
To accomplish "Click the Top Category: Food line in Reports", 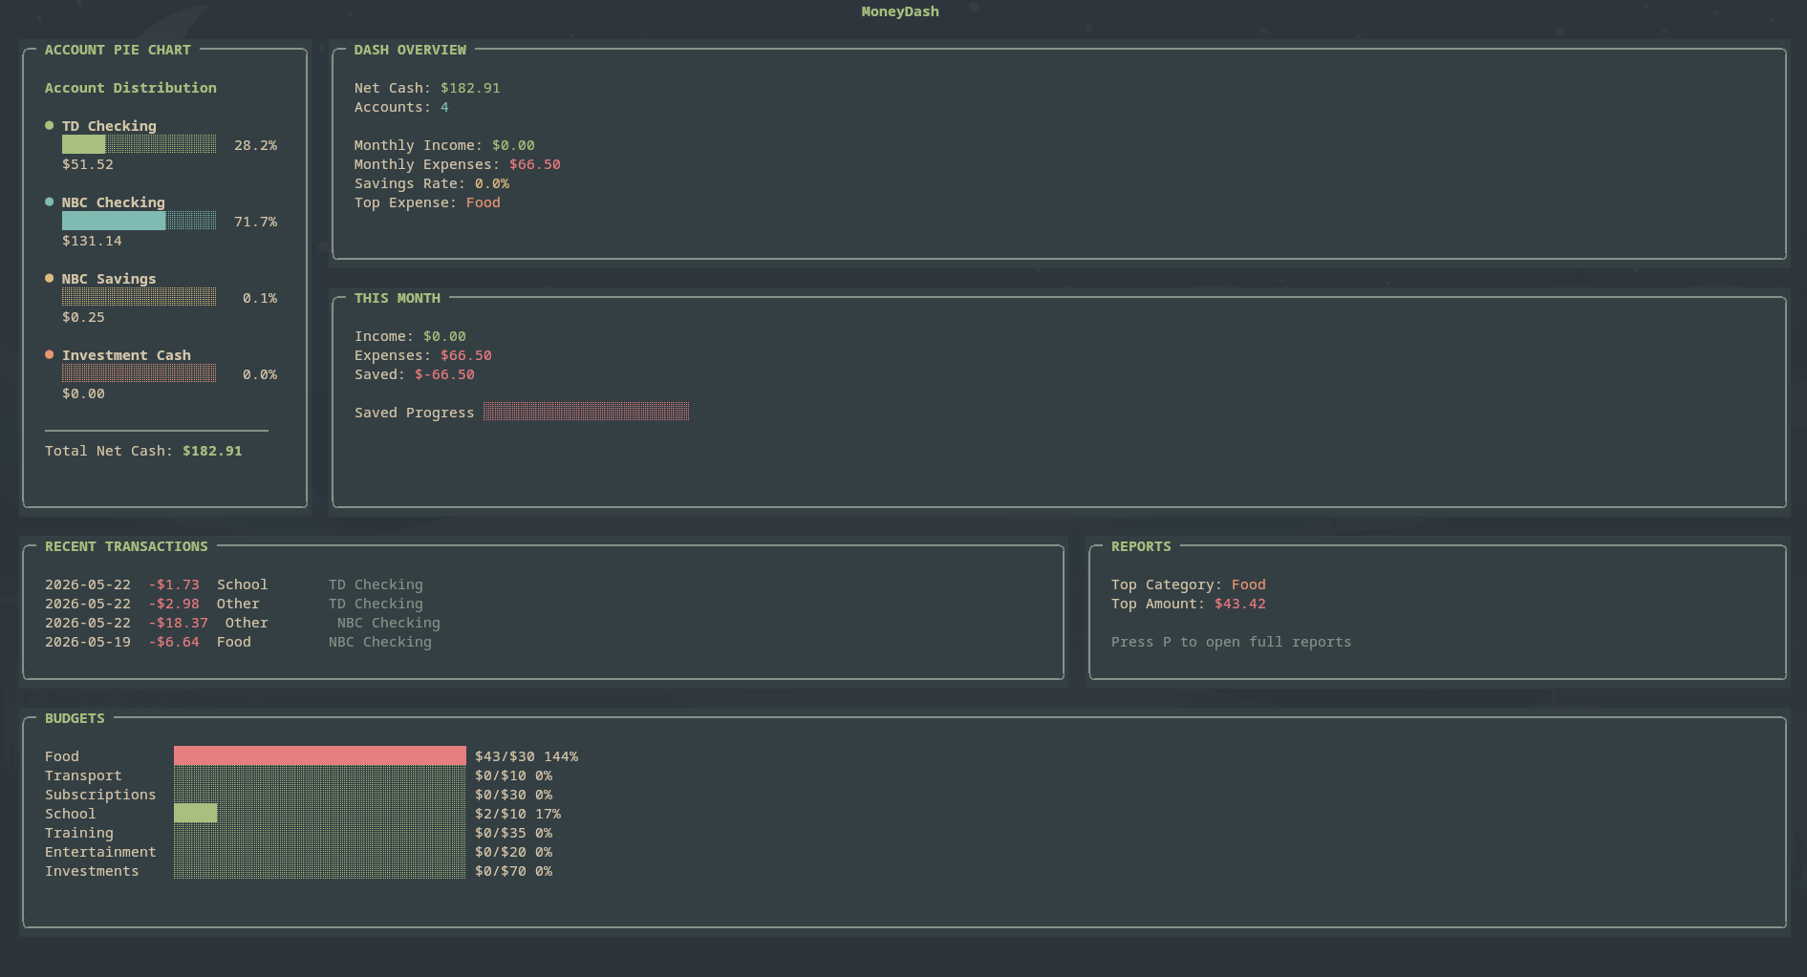I will [x=1188, y=584].
